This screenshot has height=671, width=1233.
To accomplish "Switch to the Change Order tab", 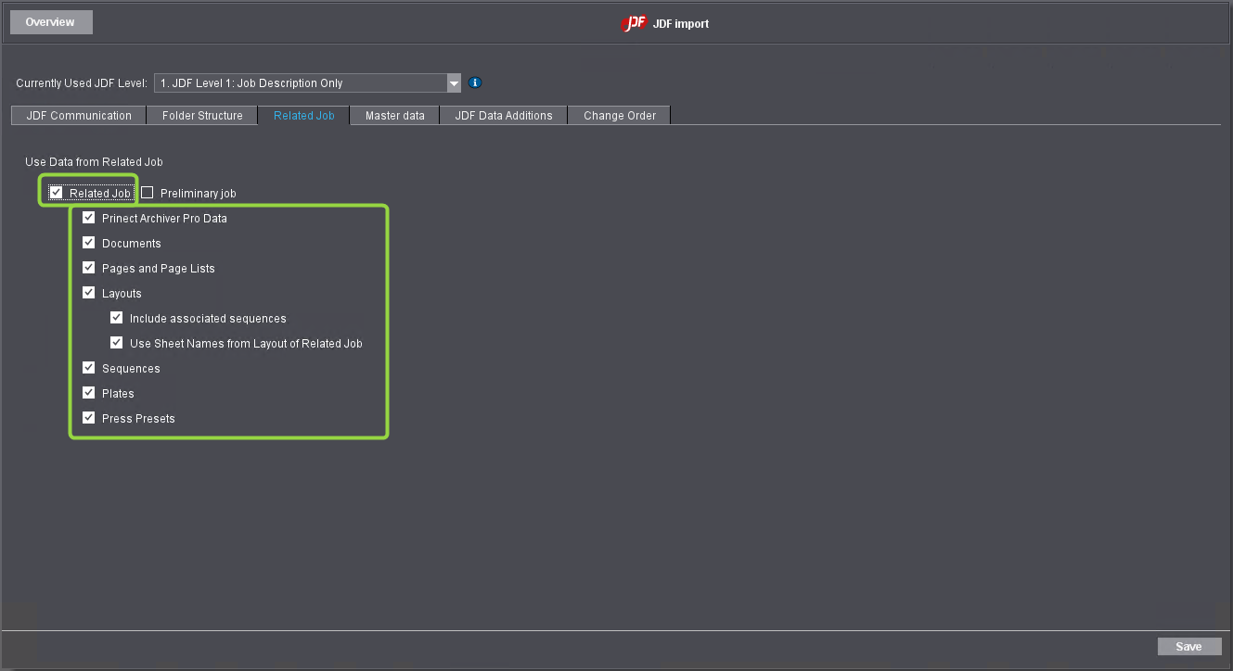I will [619, 116].
